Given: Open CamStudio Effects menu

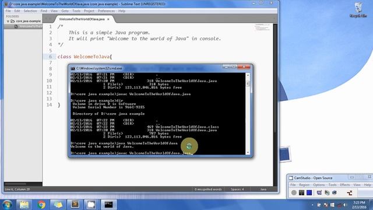Looking at the screenshot, I should pyautogui.click(x=344, y=185).
